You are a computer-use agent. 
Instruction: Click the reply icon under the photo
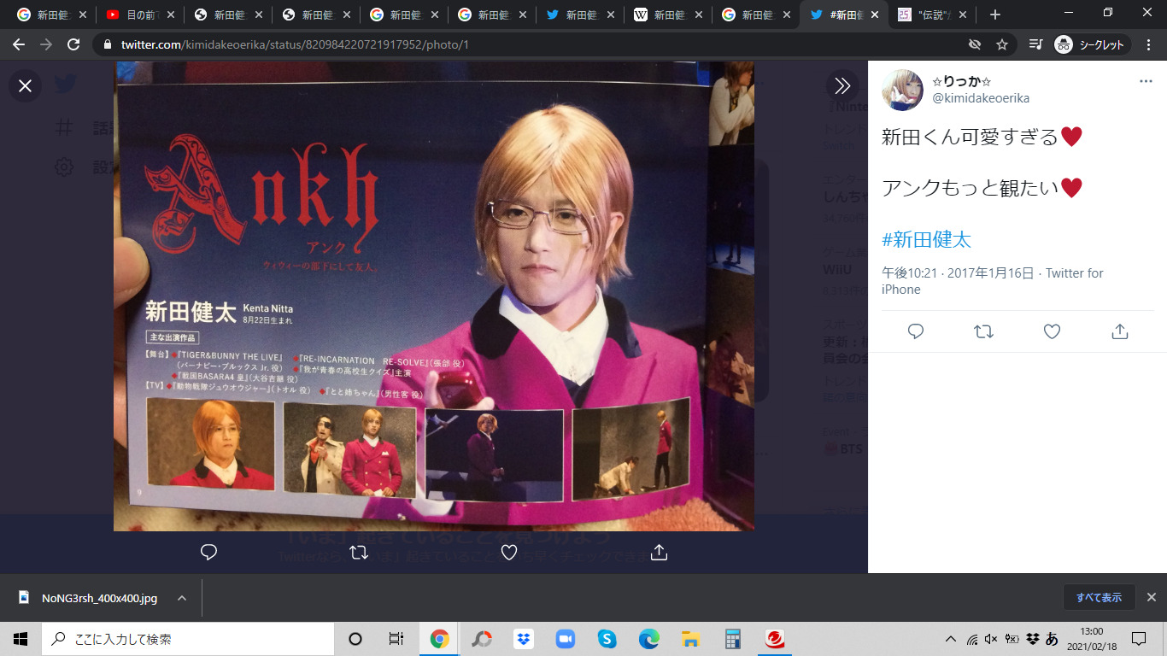coord(209,553)
